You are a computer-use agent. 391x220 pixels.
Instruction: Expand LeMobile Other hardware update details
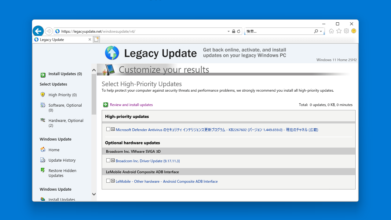[x=113, y=181]
